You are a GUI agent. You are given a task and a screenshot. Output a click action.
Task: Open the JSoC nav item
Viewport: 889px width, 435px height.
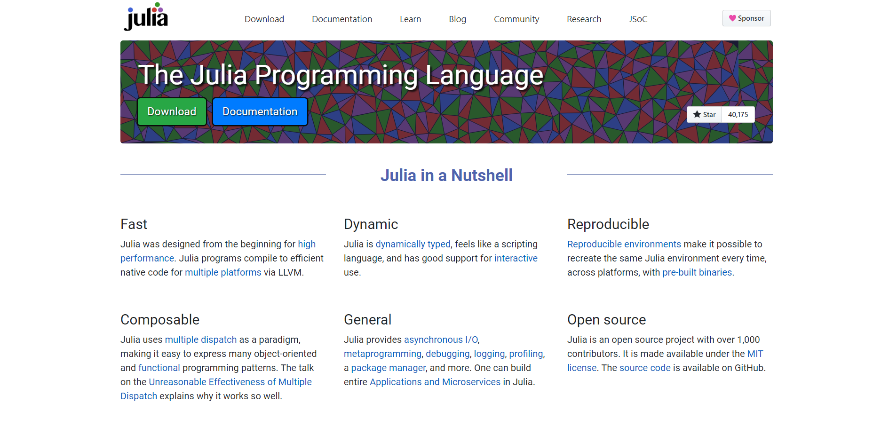point(638,19)
